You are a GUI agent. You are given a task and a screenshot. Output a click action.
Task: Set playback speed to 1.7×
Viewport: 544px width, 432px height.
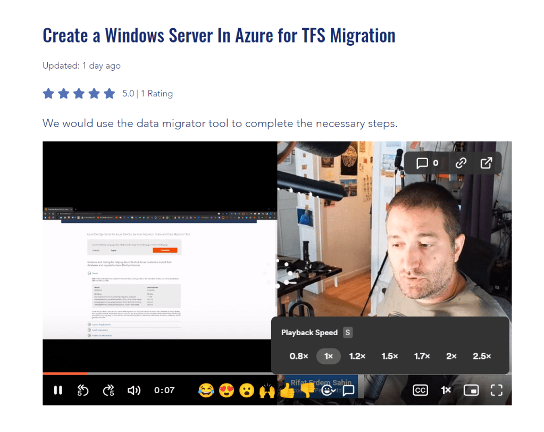pos(422,356)
